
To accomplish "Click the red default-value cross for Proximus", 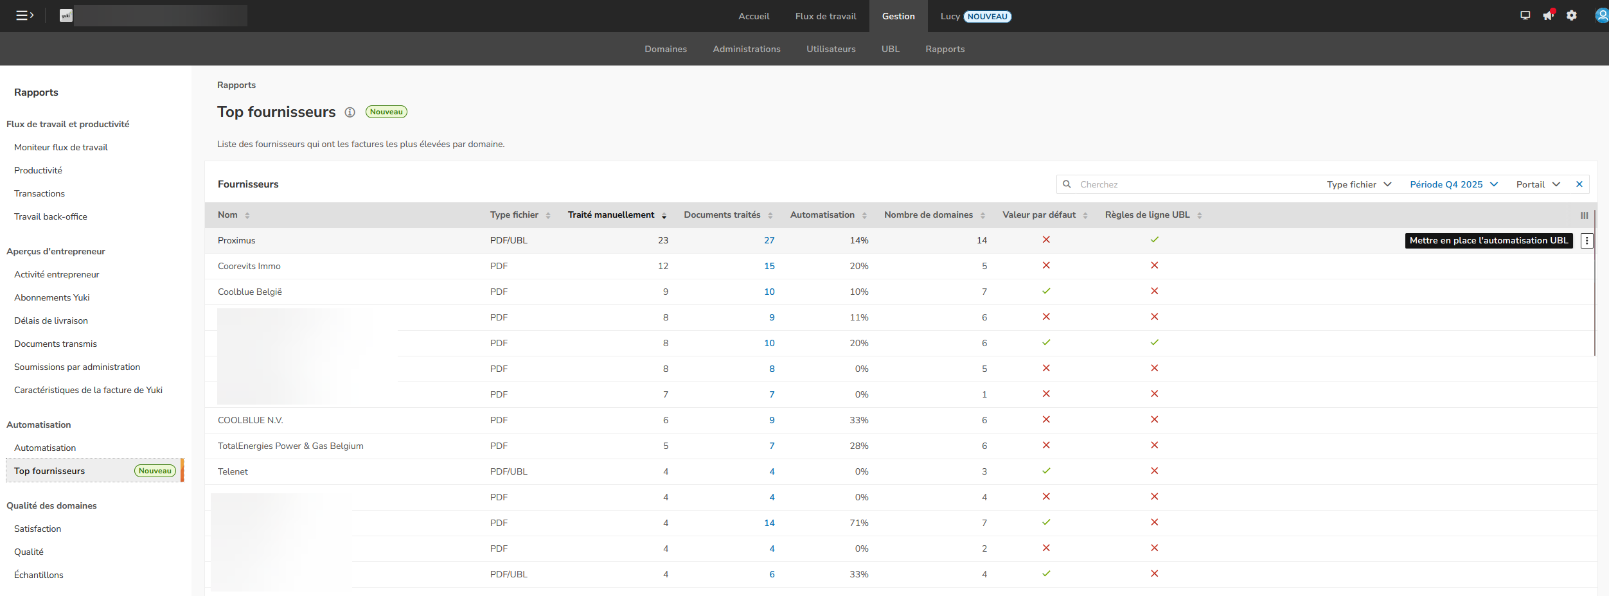I will click(1046, 240).
